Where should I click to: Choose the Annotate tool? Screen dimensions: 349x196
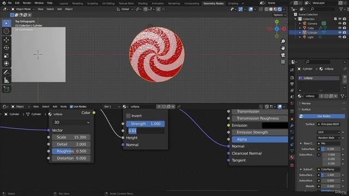[7, 72]
